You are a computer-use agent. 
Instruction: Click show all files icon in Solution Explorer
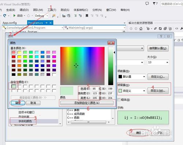point(170,29)
